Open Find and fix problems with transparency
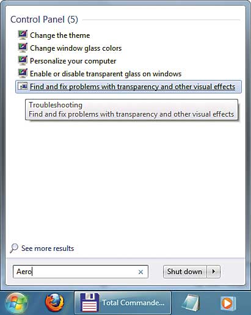 (x=133, y=87)
